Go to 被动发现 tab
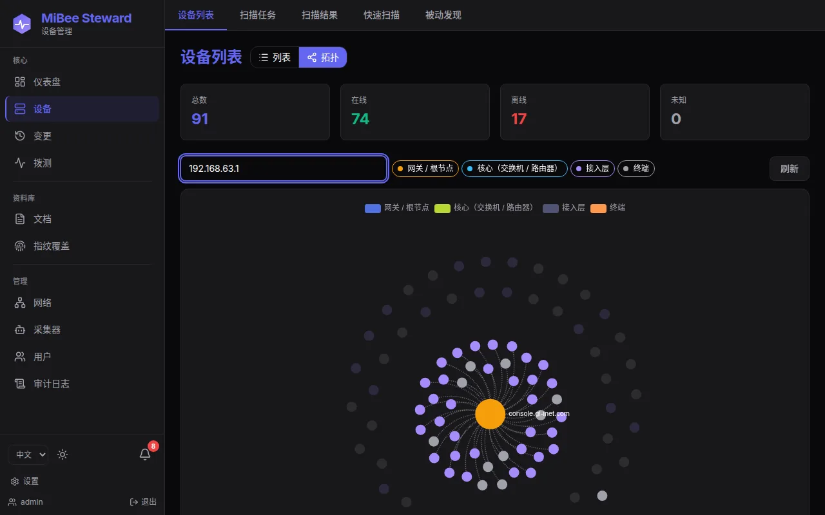The image size is (825, 515). pos(443,15)
